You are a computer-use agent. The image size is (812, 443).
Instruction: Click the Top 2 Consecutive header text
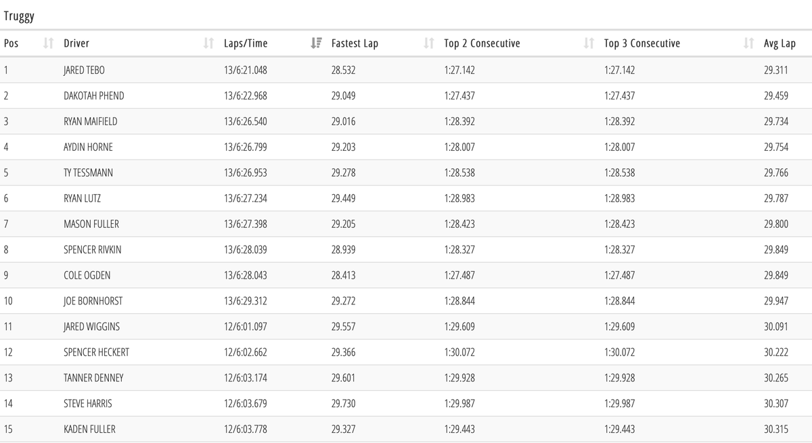pos(482,43)
